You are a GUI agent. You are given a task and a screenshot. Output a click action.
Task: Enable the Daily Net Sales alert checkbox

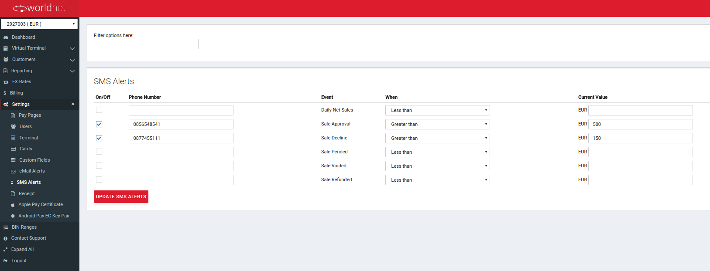99,110
